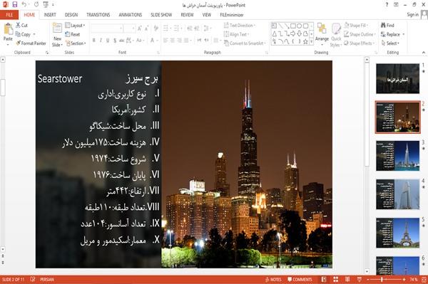Open Text Direction options
428x284 pixels.
(240, 26)
